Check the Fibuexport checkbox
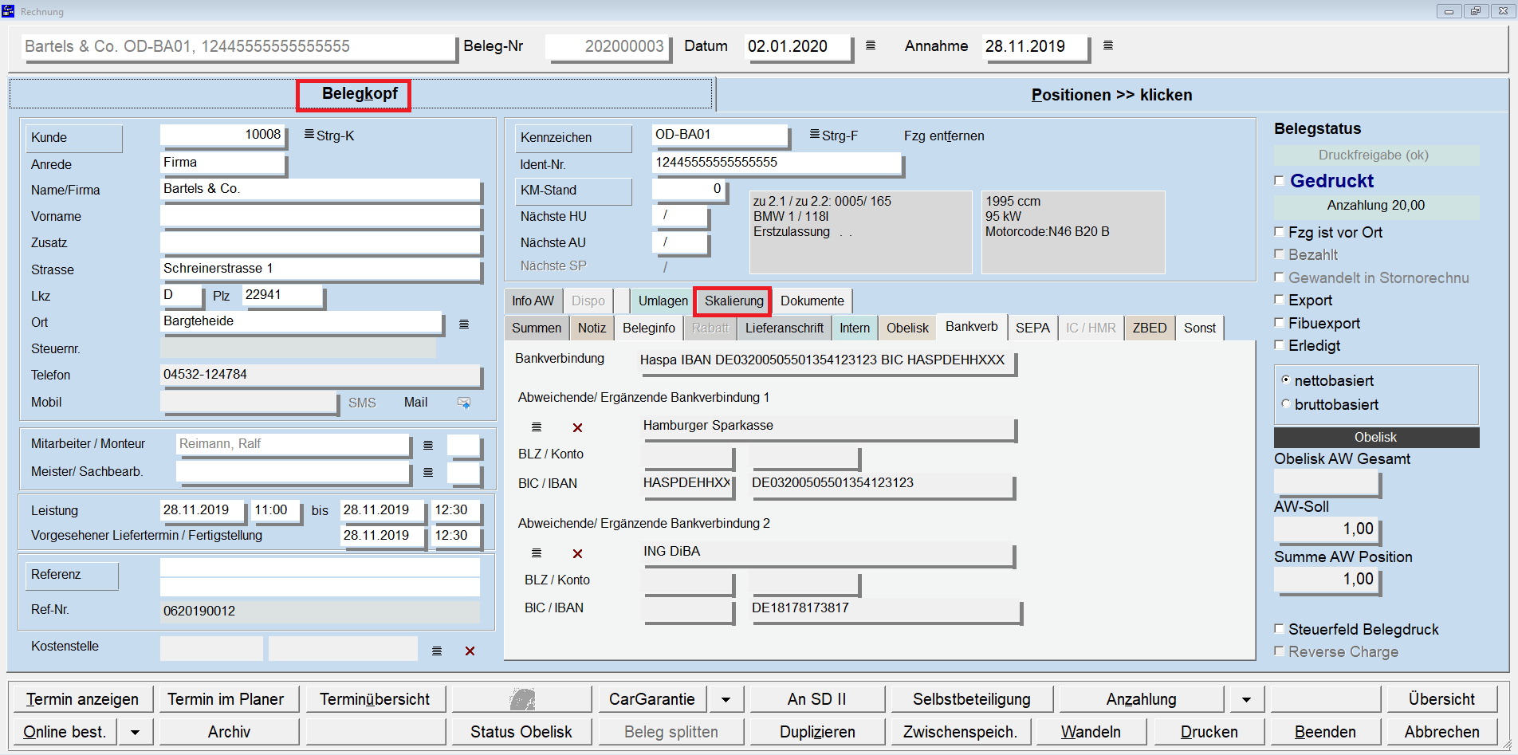The width and height of the screenshot is (1518, 755). click(1280, 323)
